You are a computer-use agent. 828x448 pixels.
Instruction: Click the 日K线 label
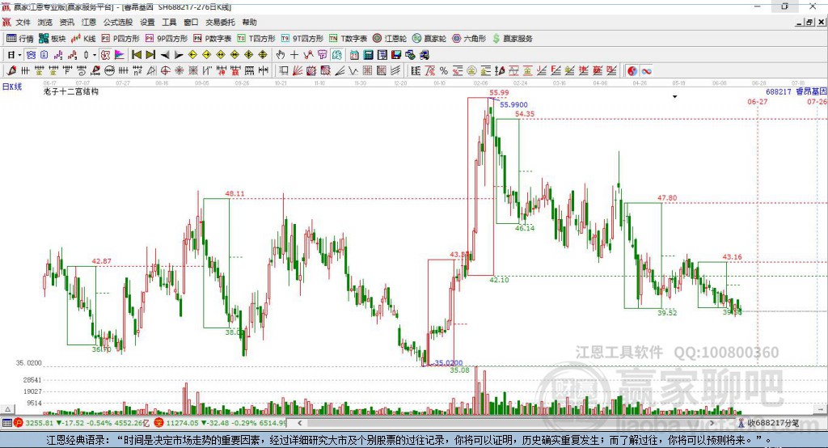12,87
